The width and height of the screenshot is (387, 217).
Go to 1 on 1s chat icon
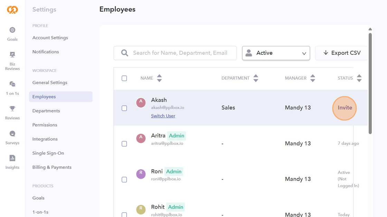[12, 84]
